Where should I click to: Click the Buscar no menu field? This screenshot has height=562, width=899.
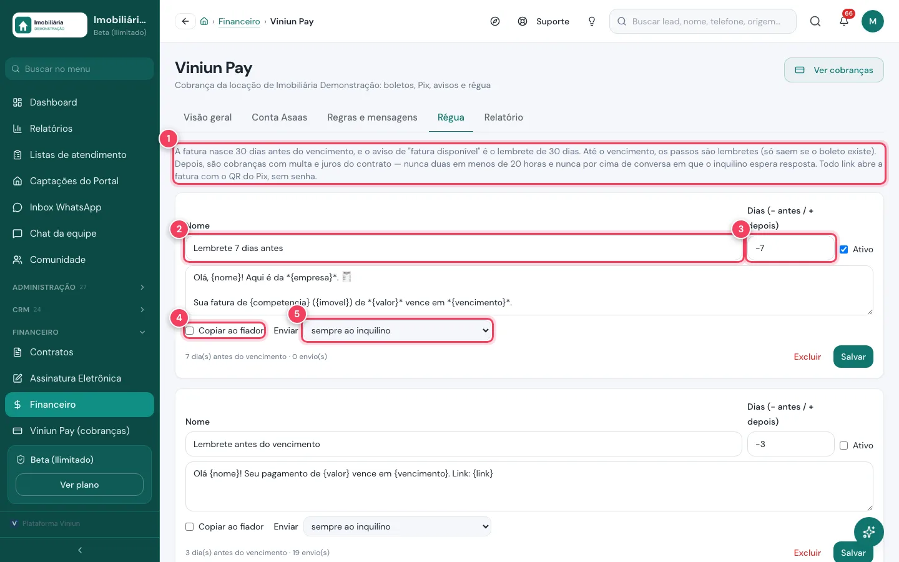pos(79,69)
